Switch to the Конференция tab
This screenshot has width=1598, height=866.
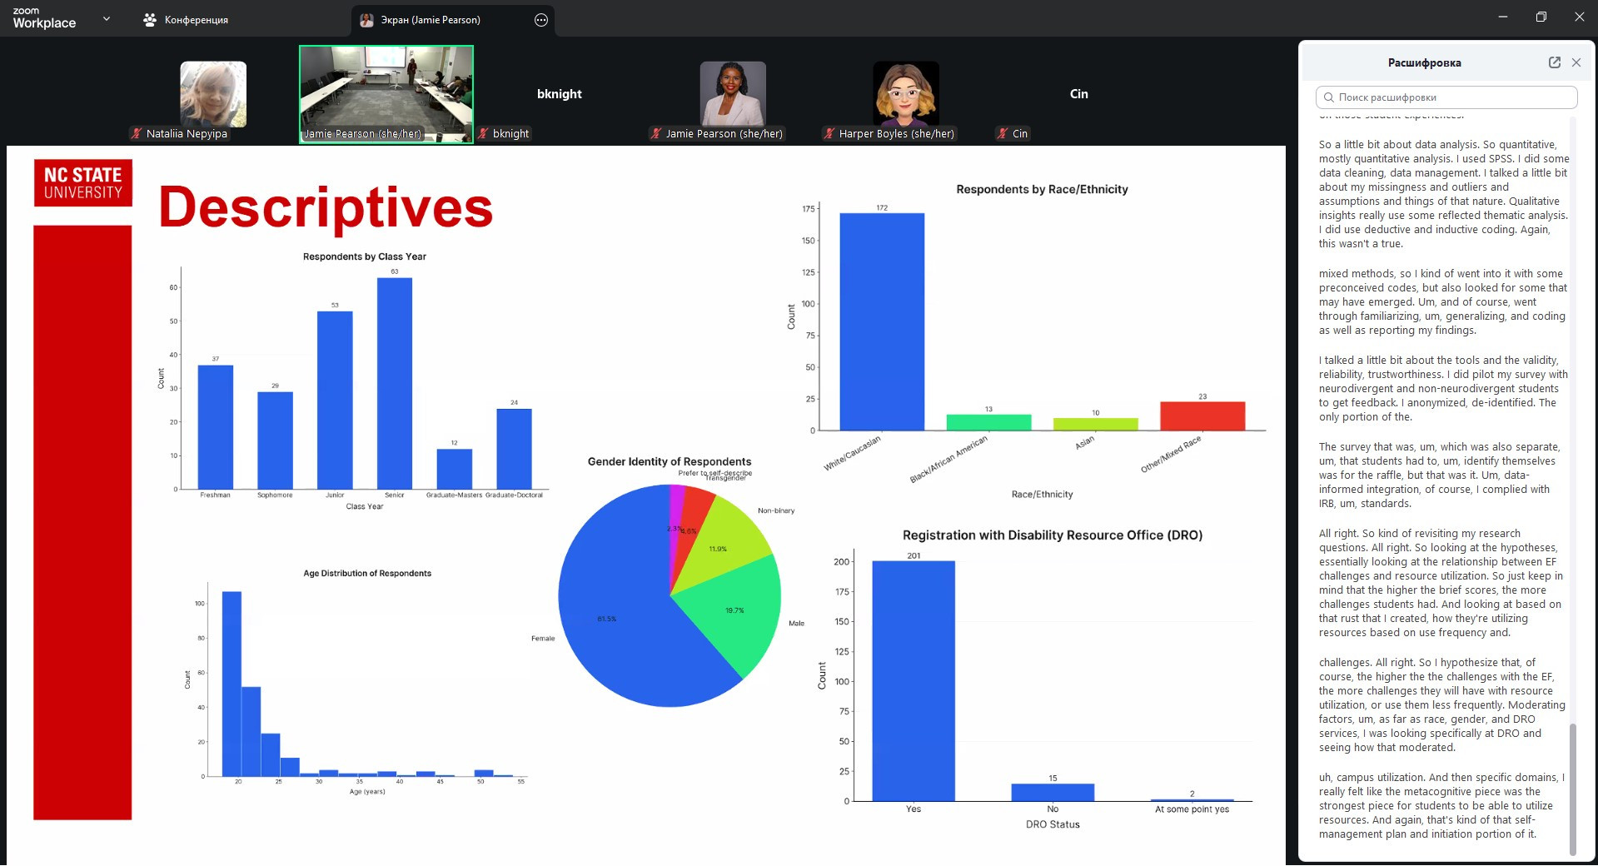tap(185, 20)
